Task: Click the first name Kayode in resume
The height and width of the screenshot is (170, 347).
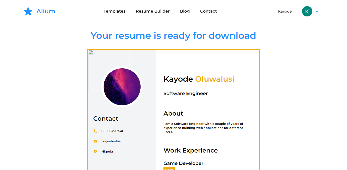Action: tap(178, 79)
